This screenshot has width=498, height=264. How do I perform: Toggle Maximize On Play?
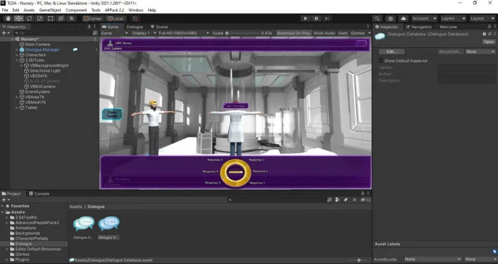click(294, 33)
